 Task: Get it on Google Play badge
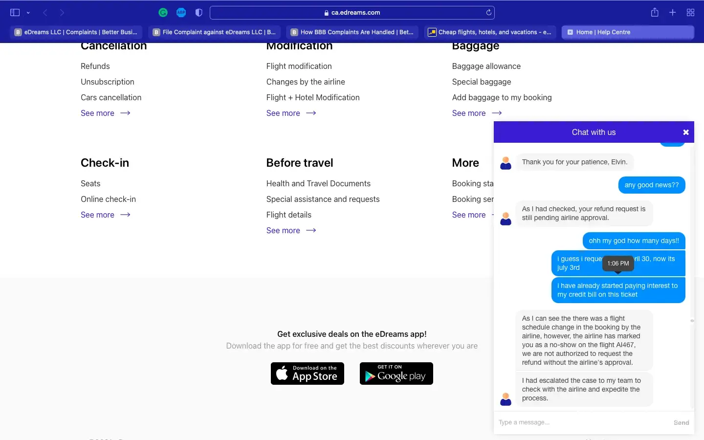tap(396, 374)
